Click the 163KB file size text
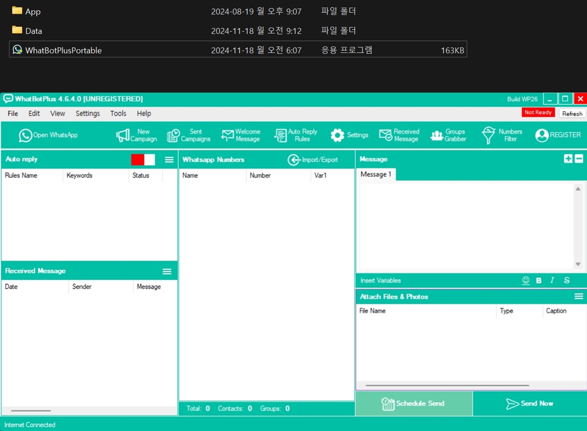 tap(452, 50)
